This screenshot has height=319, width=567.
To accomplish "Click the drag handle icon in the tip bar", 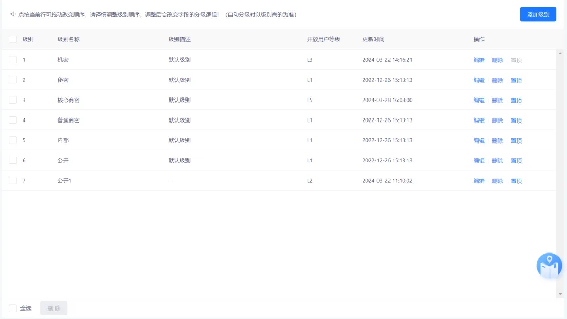I will 13,14.
